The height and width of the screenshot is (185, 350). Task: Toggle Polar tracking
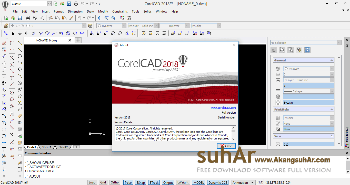[x=128, y=182]
